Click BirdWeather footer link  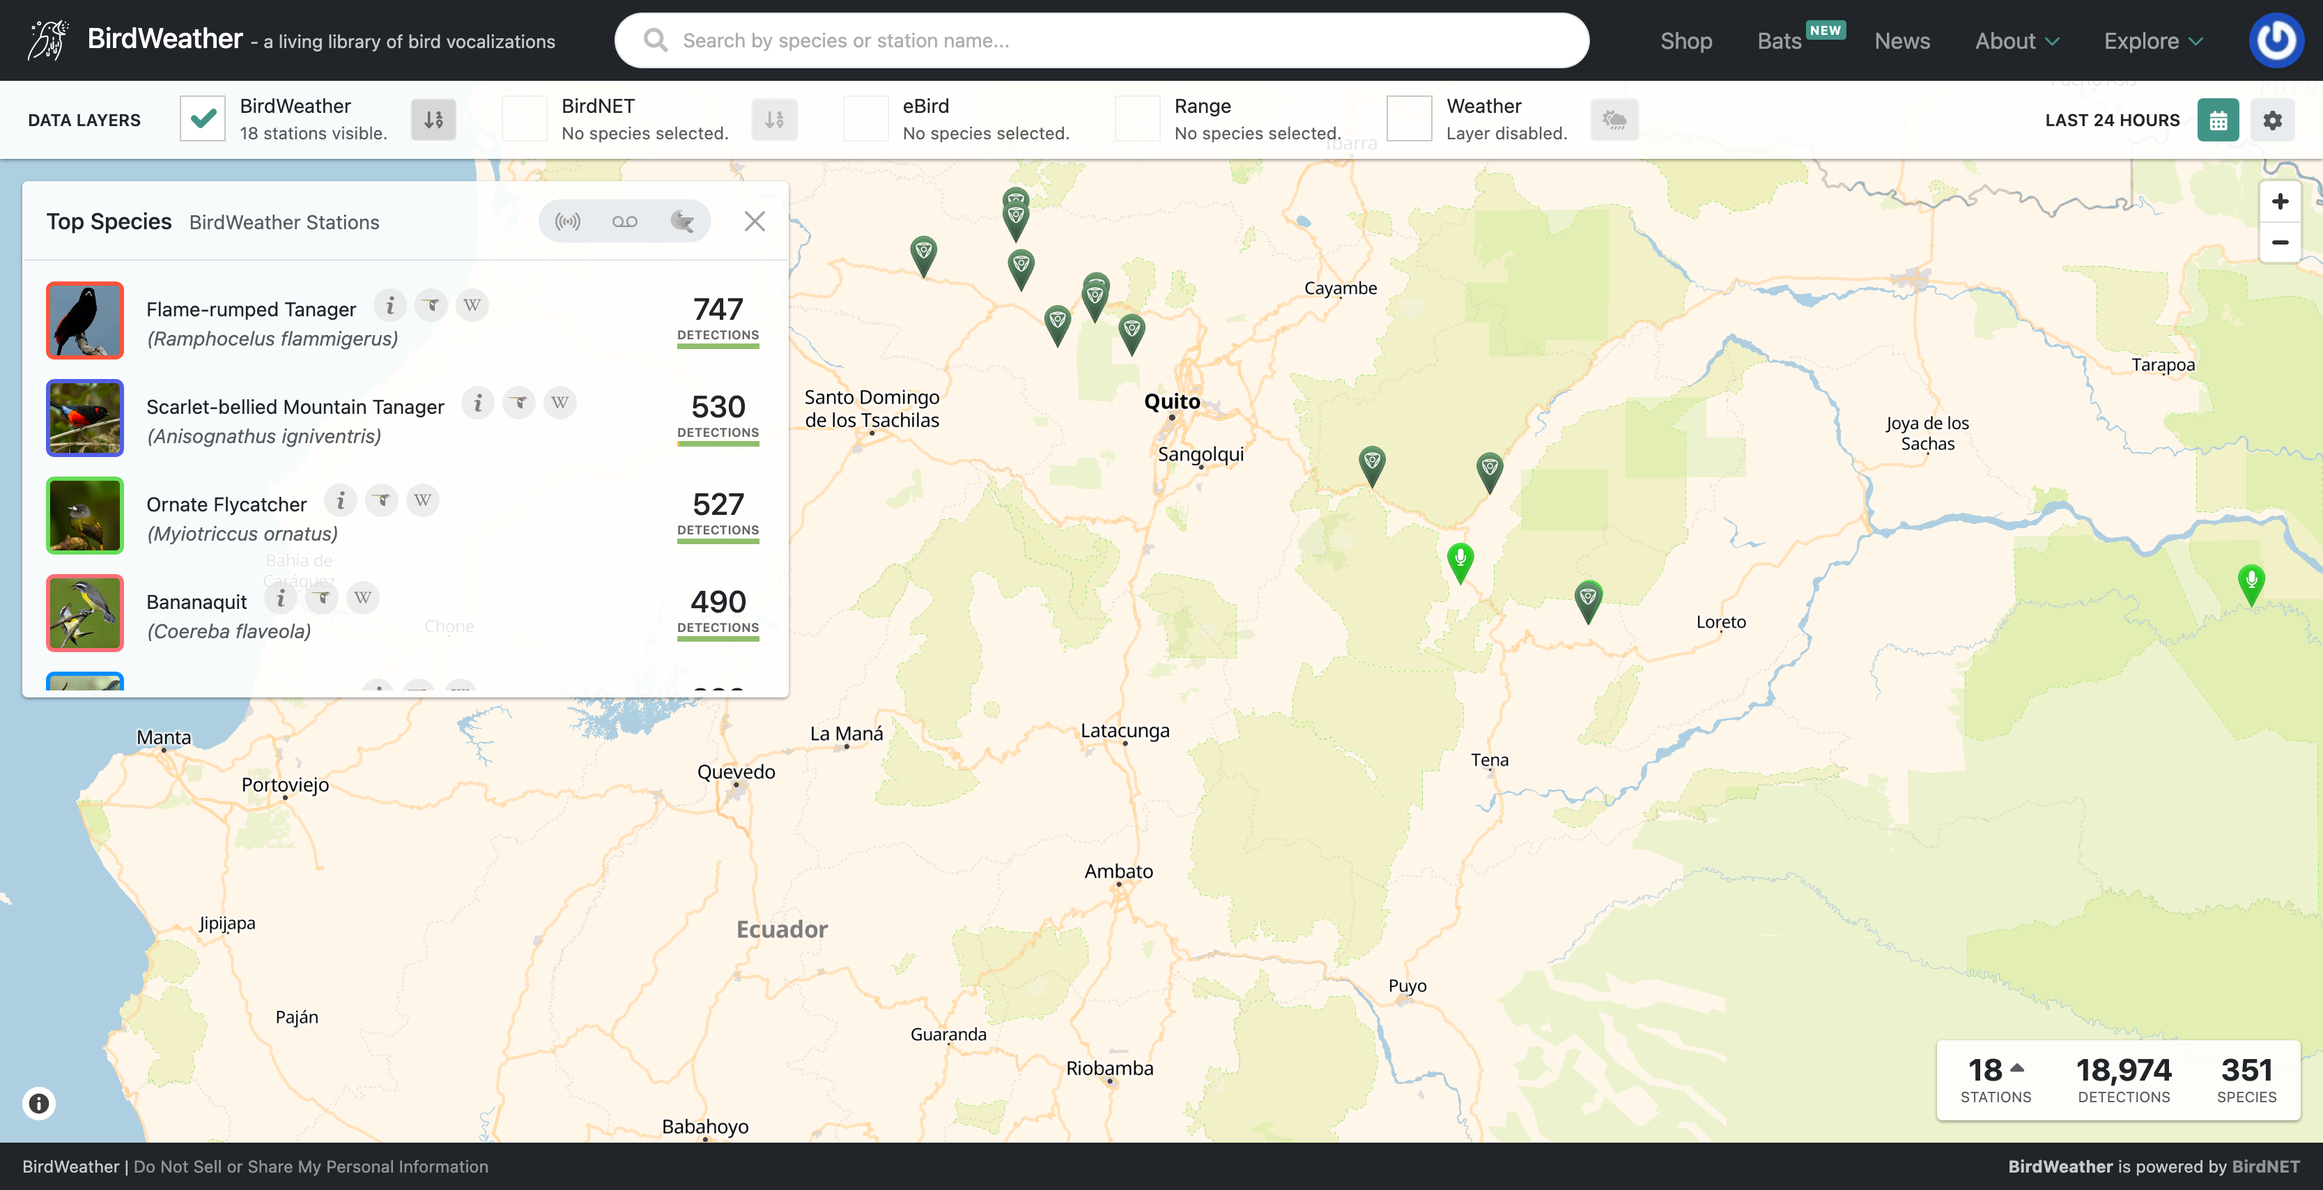point(70,1166)
